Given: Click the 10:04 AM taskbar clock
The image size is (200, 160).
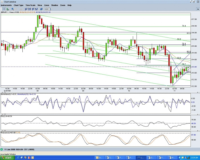Looking at the screenshot, I should pyautogui.click(x=194, y=158).
